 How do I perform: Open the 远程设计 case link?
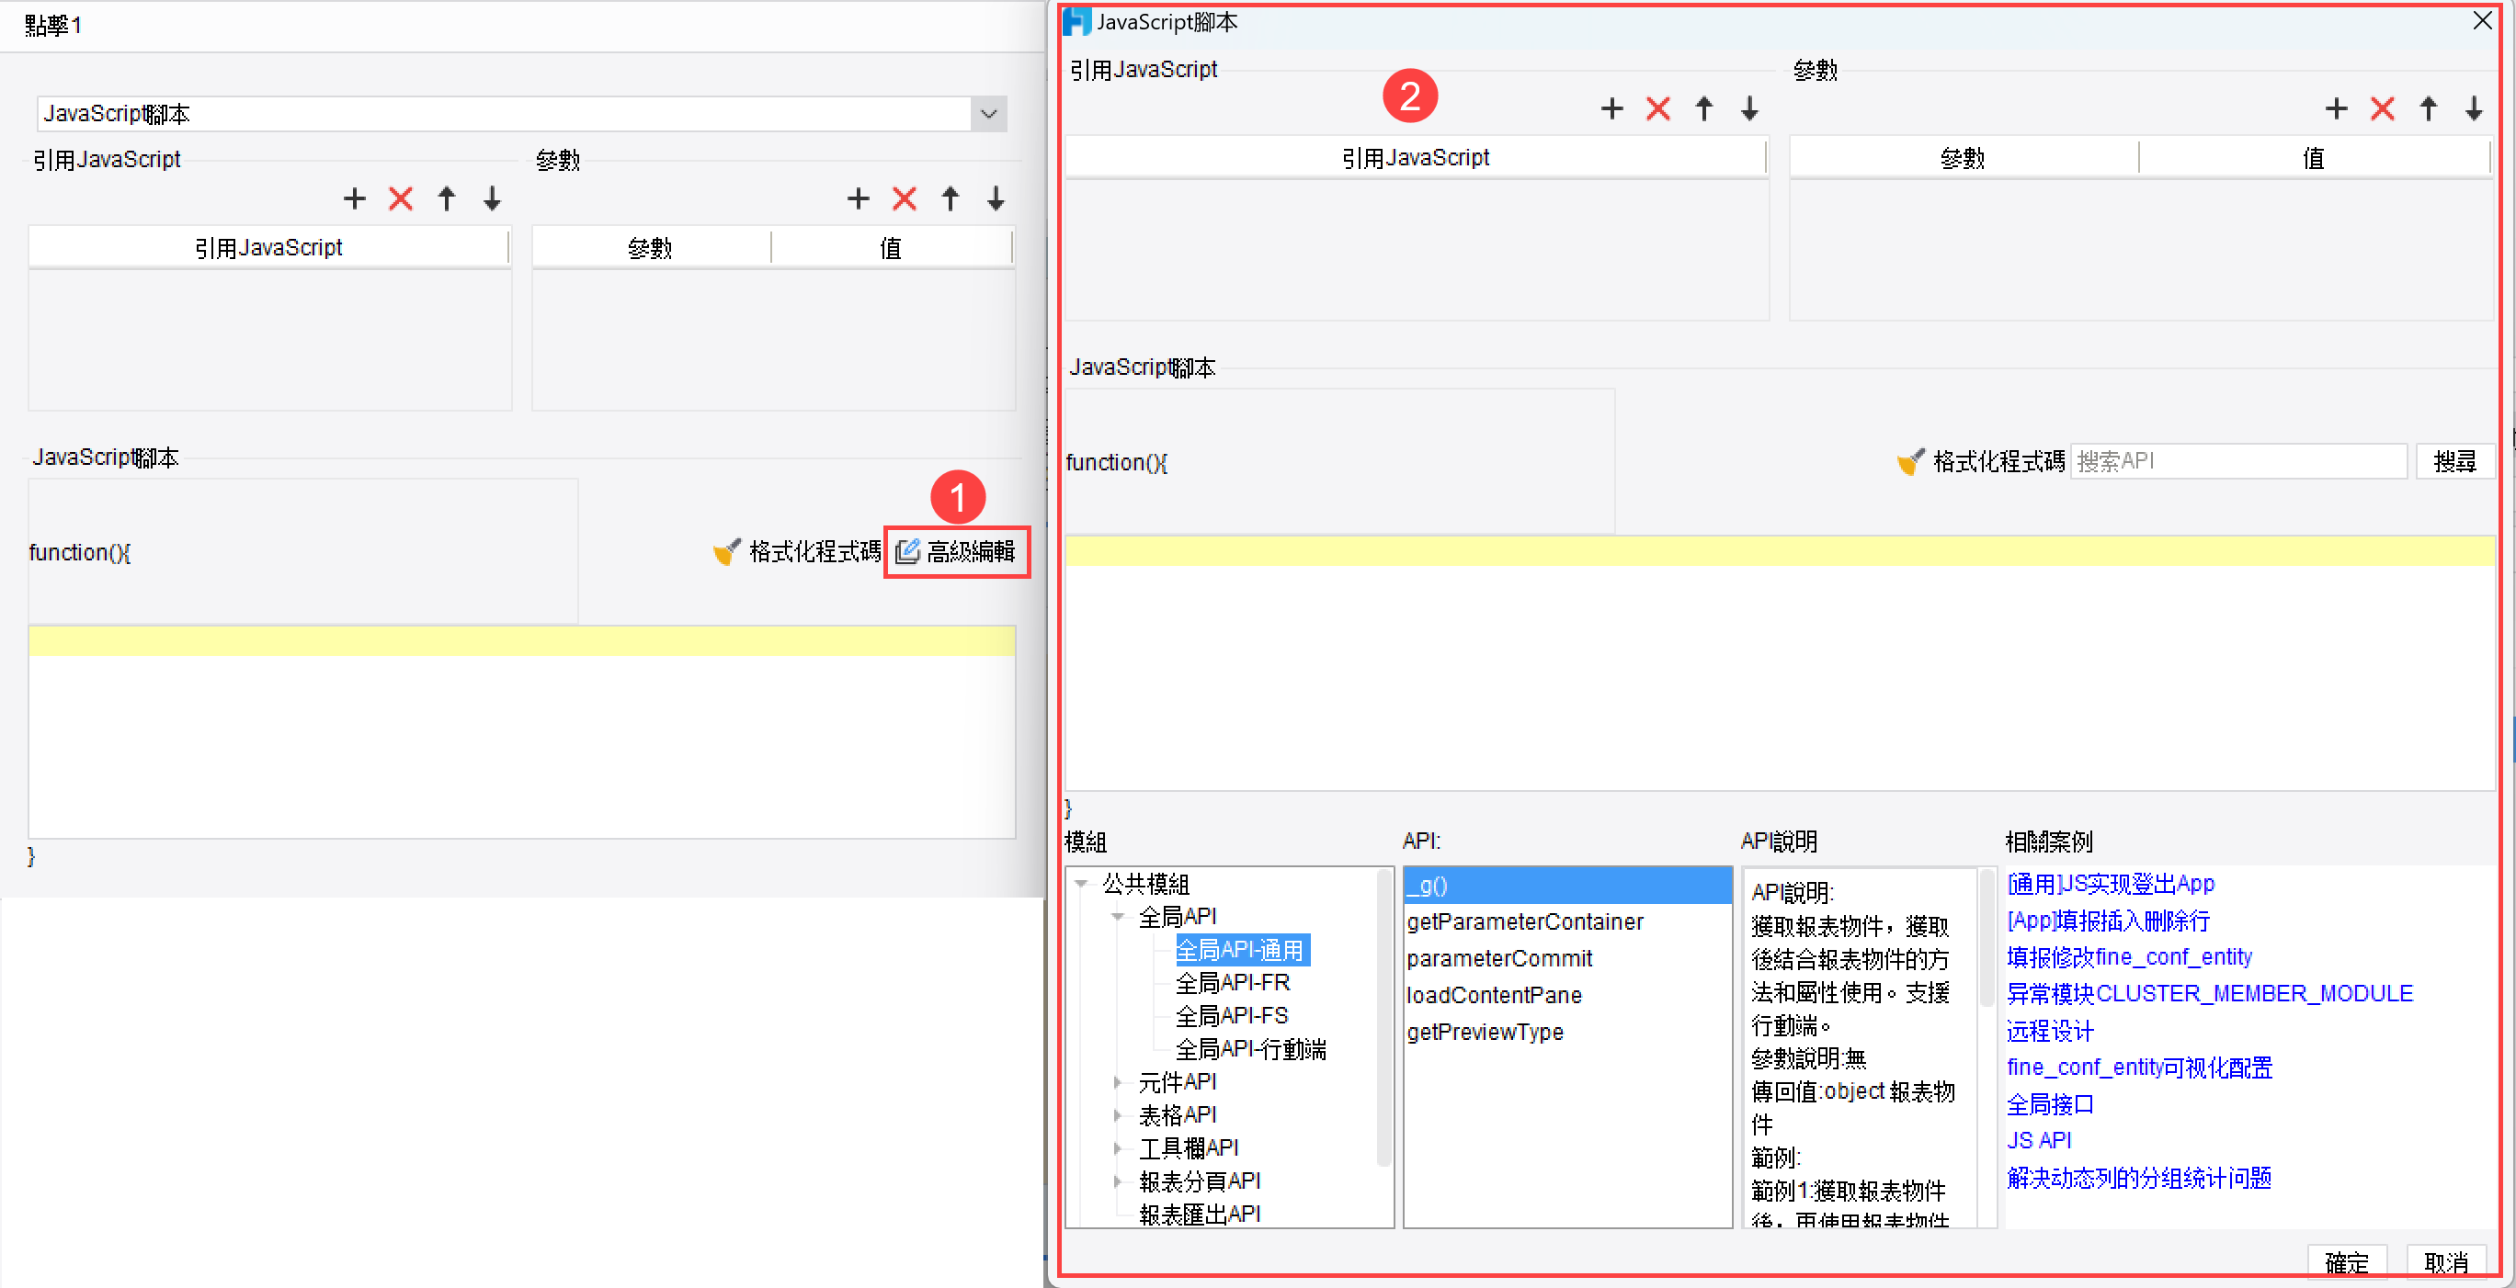[x=2049, y=1031]
